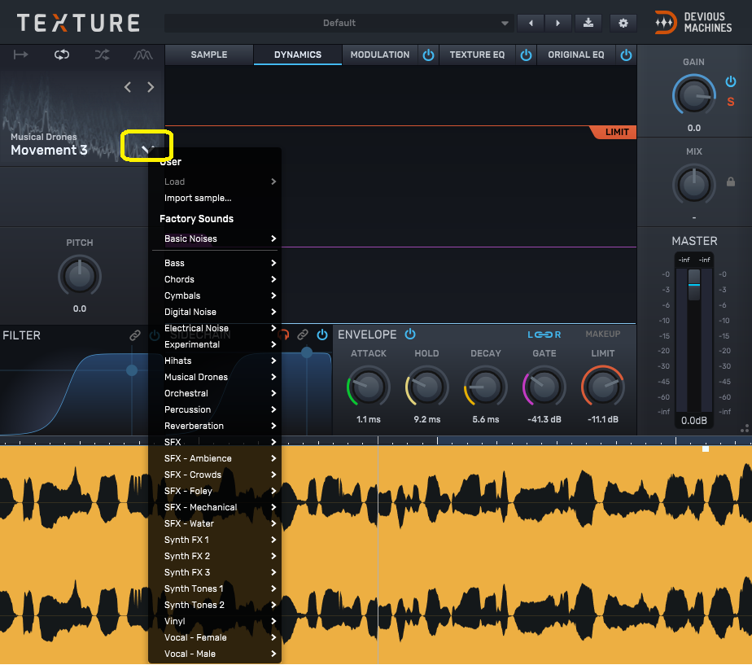Click the LIMIT threshold label tag
The image size is (752, 665).
(x=615, y=132)
